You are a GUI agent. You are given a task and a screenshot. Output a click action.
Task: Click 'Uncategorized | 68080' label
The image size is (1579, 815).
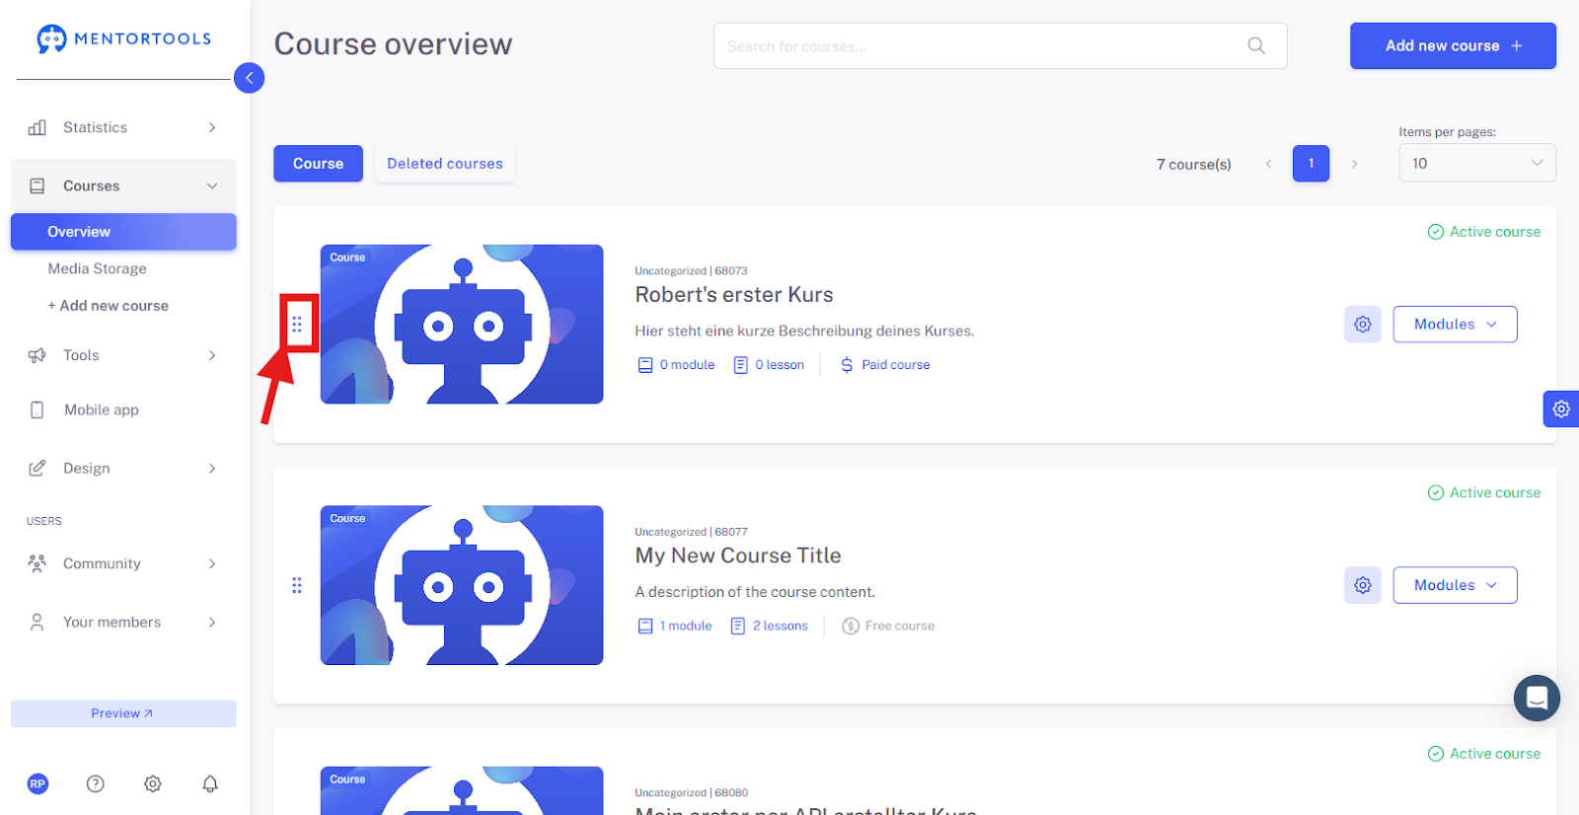(x=691, y=792)
